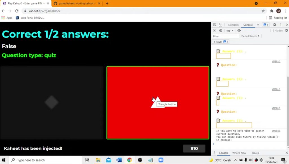Open Microsoft Word from the taskbar
The width and height of the screenshot is (289, 164).
119,160
